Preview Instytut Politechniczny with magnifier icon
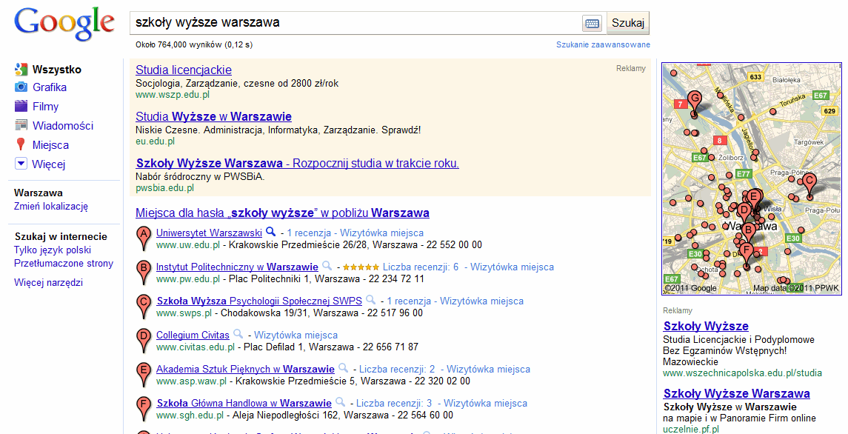Viewport: 848px width, 434px height. pos(327,266)
